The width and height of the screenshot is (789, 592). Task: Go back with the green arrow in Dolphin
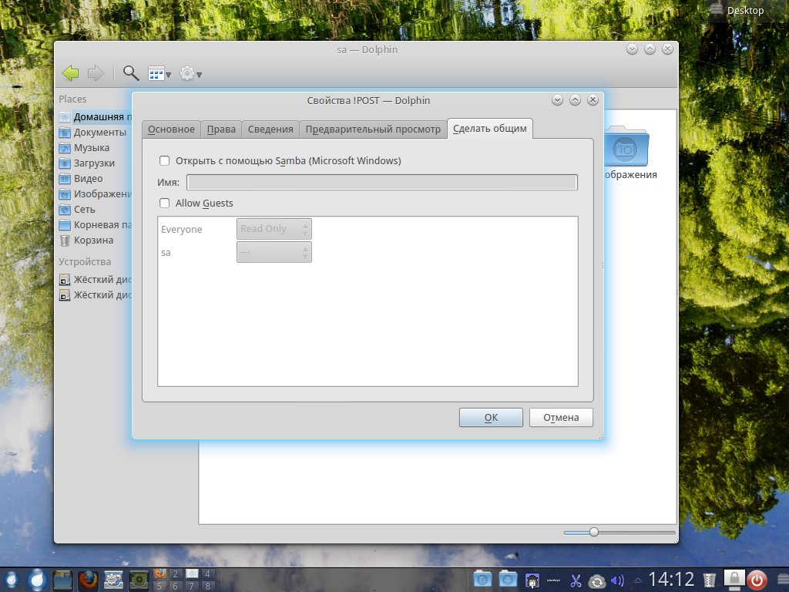(71, 73)
